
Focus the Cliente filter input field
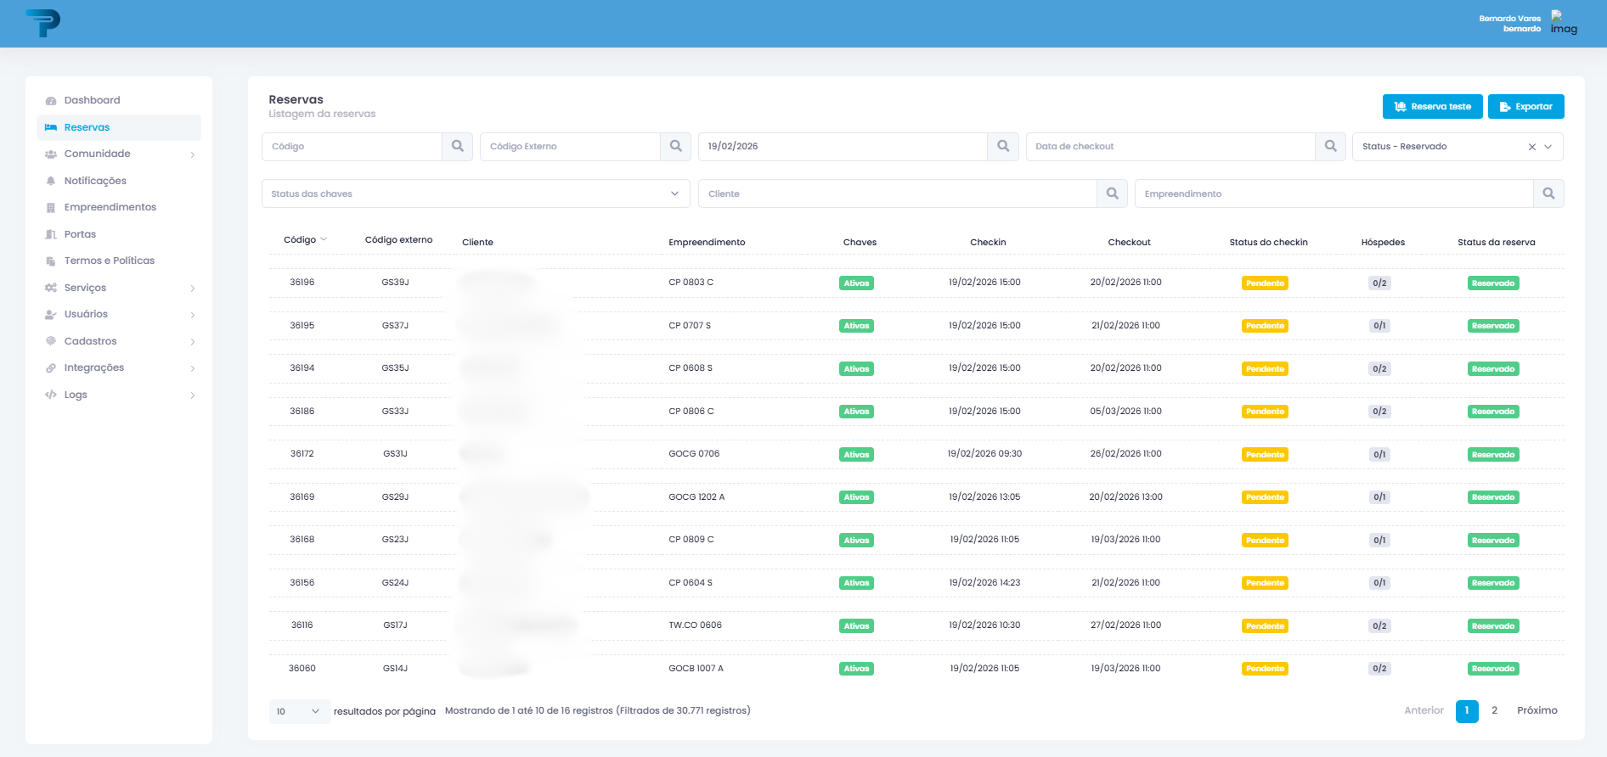[x=898, y=194]
